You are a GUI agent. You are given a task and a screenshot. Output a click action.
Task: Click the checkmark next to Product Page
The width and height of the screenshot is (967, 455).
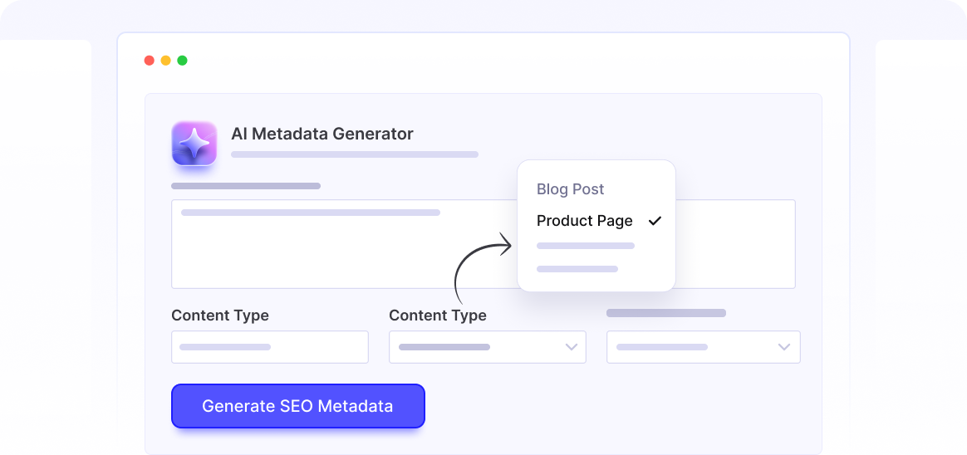(655, 221)
